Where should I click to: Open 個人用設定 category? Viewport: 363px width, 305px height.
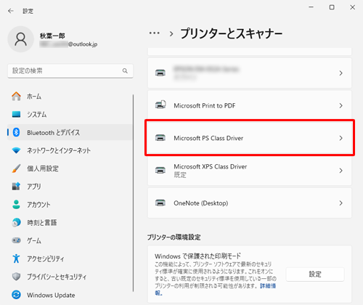pos(70,168)
